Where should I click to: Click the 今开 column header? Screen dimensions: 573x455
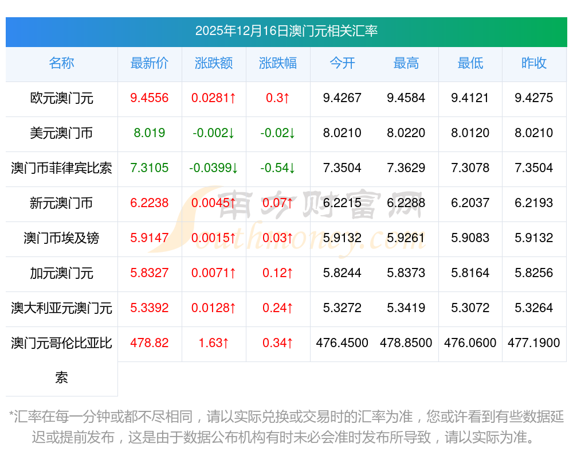(x=342, y=63)
